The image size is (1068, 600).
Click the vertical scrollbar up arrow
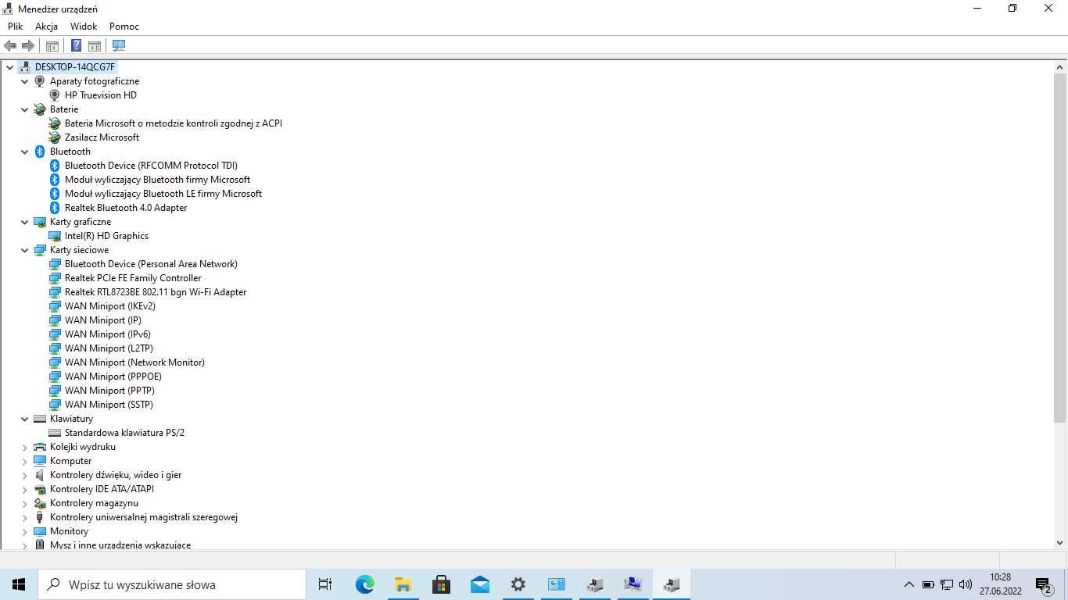tap(1060, 67)
